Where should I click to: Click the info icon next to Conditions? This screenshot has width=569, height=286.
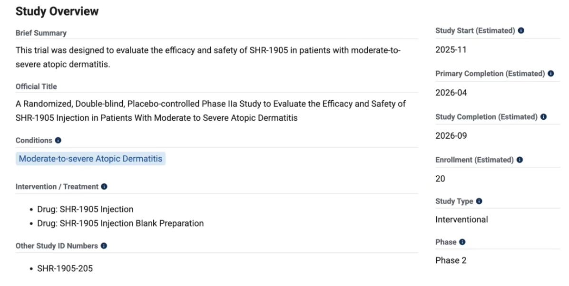(58, 141)
